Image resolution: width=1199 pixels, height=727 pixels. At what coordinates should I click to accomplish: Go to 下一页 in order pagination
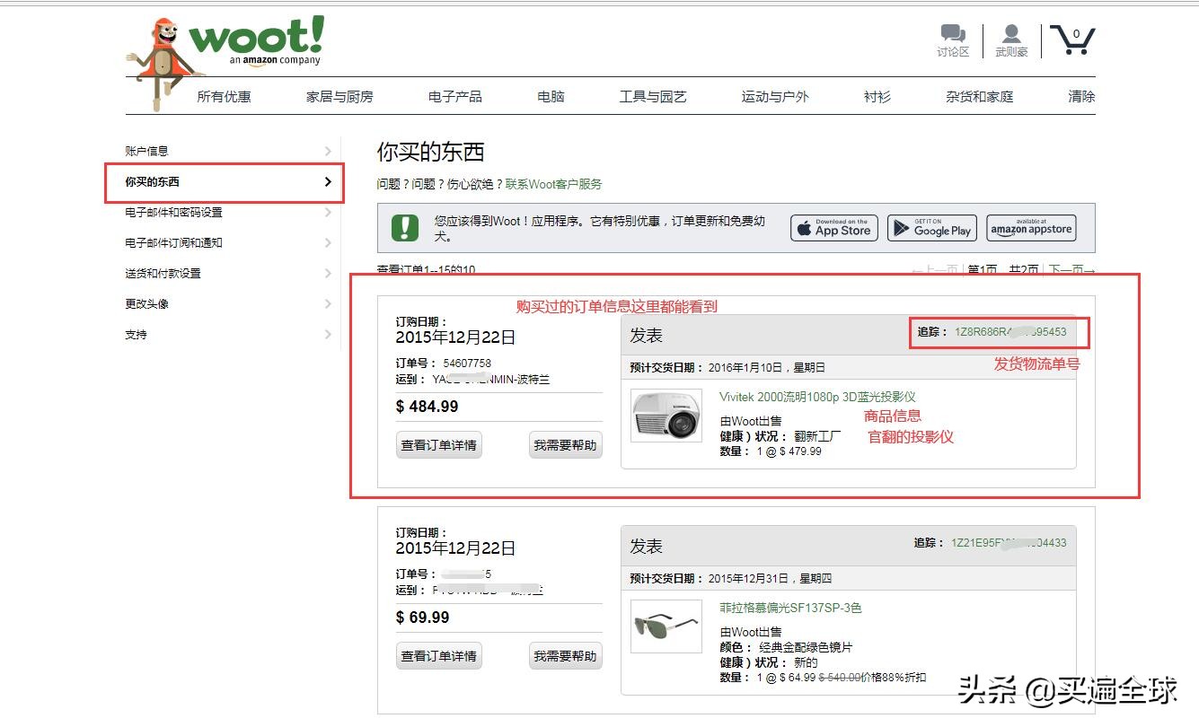tap(1071, 269)
